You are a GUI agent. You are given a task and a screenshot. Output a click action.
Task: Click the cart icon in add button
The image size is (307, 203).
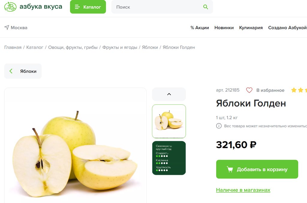(x=230, y=169)
